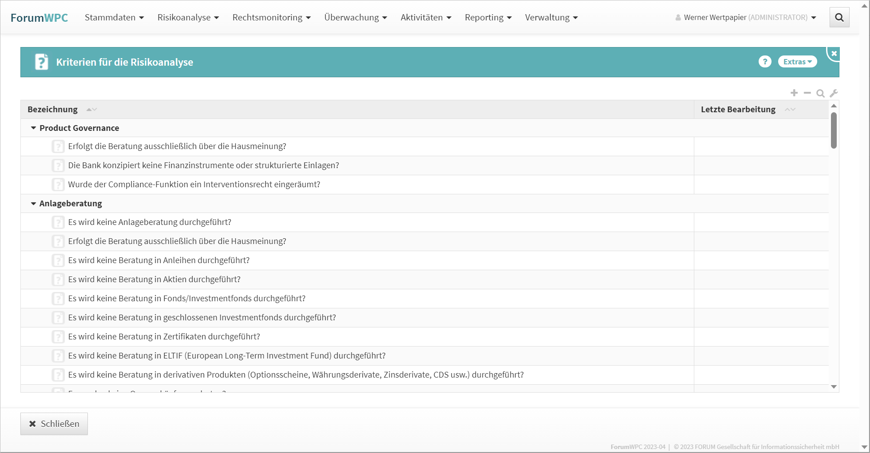Click the Schließen button
This screenshot has height=453, width=870.
[54, 424]
